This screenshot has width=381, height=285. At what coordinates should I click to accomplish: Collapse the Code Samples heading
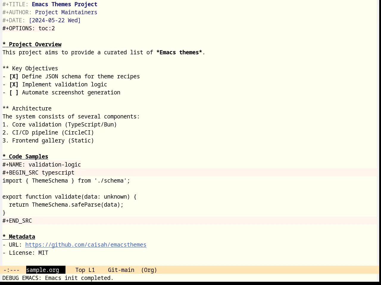tap(25, 157)
